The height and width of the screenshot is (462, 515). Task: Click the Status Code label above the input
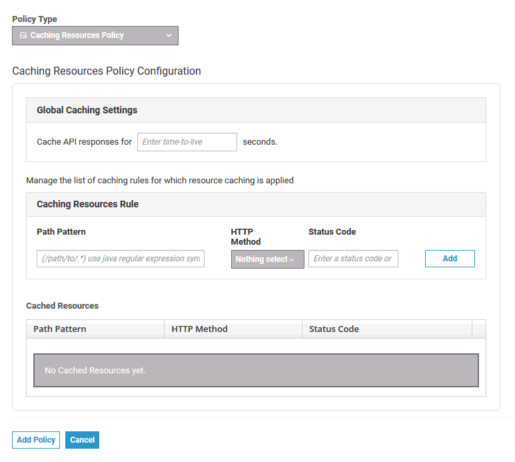(x=332, y=232)
